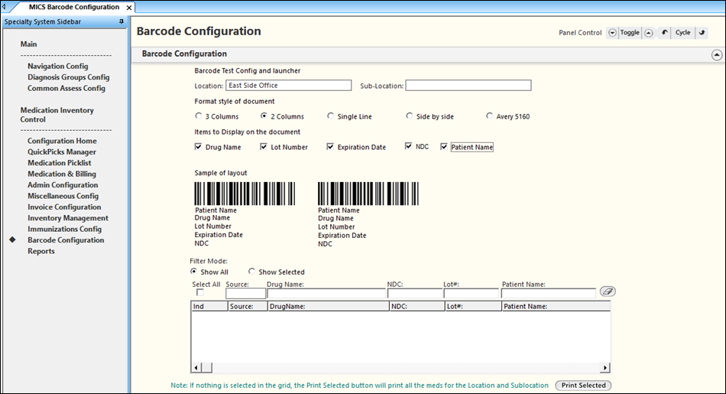Click the Location input field
The height and width of the screenshot is (394, 726).
coord(288,85)
